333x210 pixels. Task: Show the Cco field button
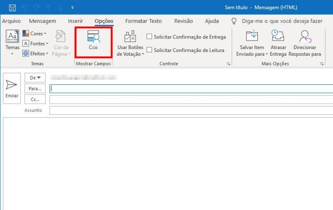tap(93, 42)
